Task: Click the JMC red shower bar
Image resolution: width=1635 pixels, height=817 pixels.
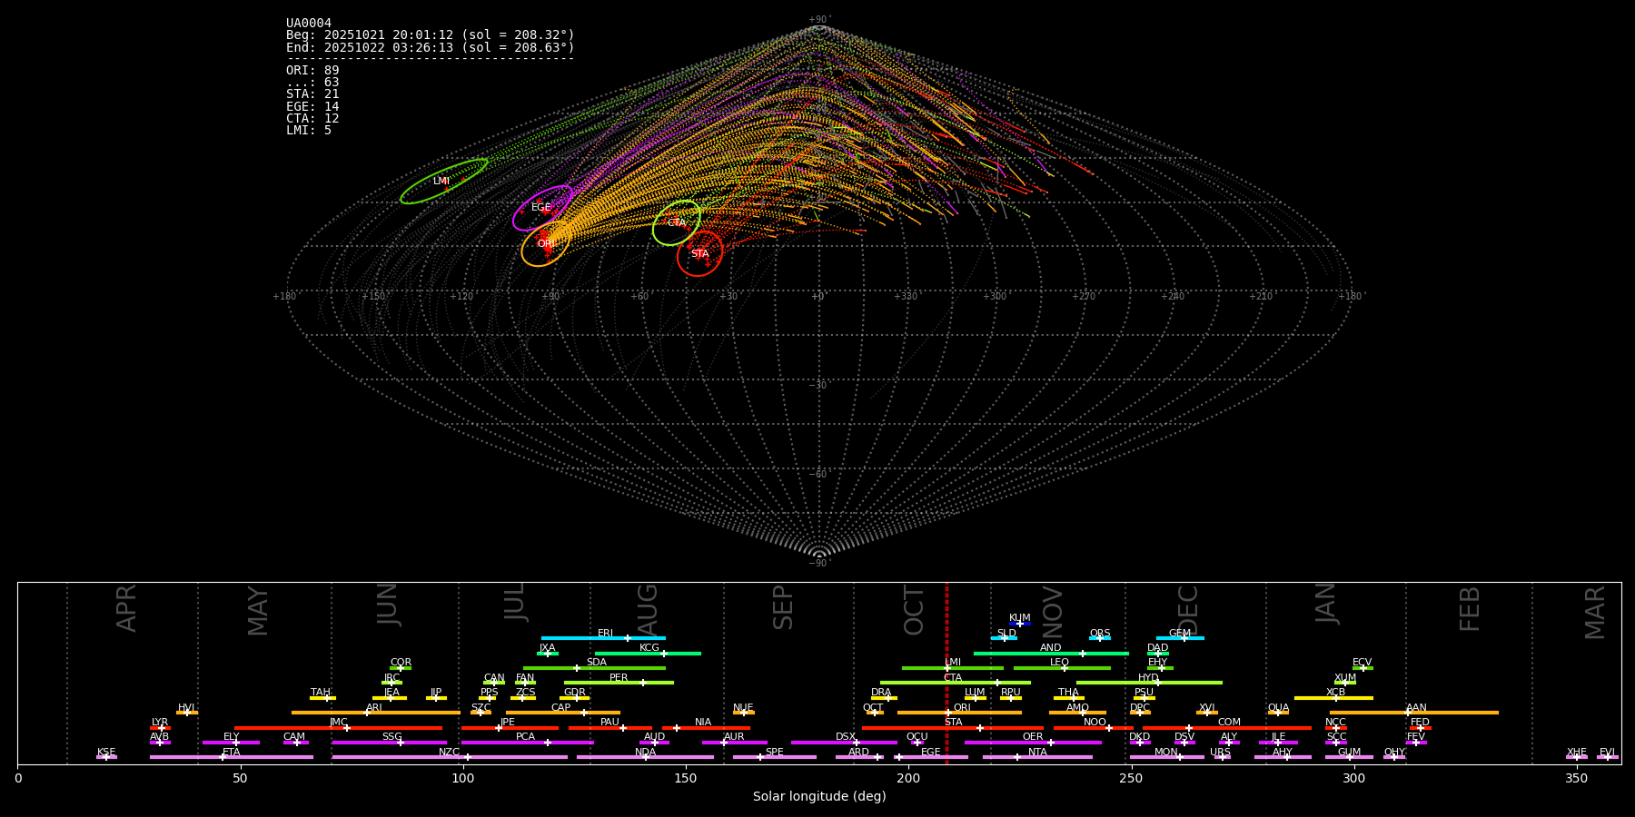Action: 338,728
